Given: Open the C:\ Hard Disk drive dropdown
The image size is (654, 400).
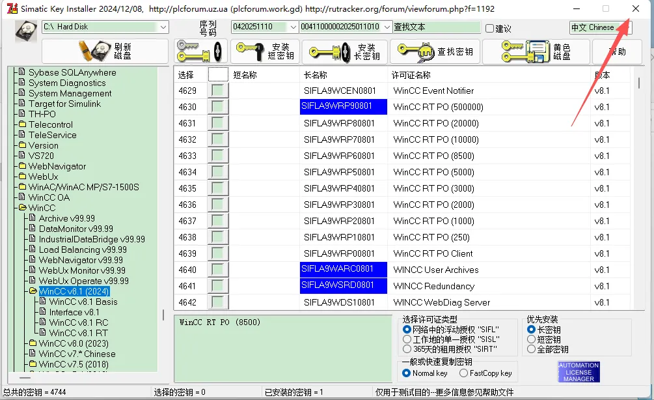Looking at the screenshot, I should (x=163, y=27).
